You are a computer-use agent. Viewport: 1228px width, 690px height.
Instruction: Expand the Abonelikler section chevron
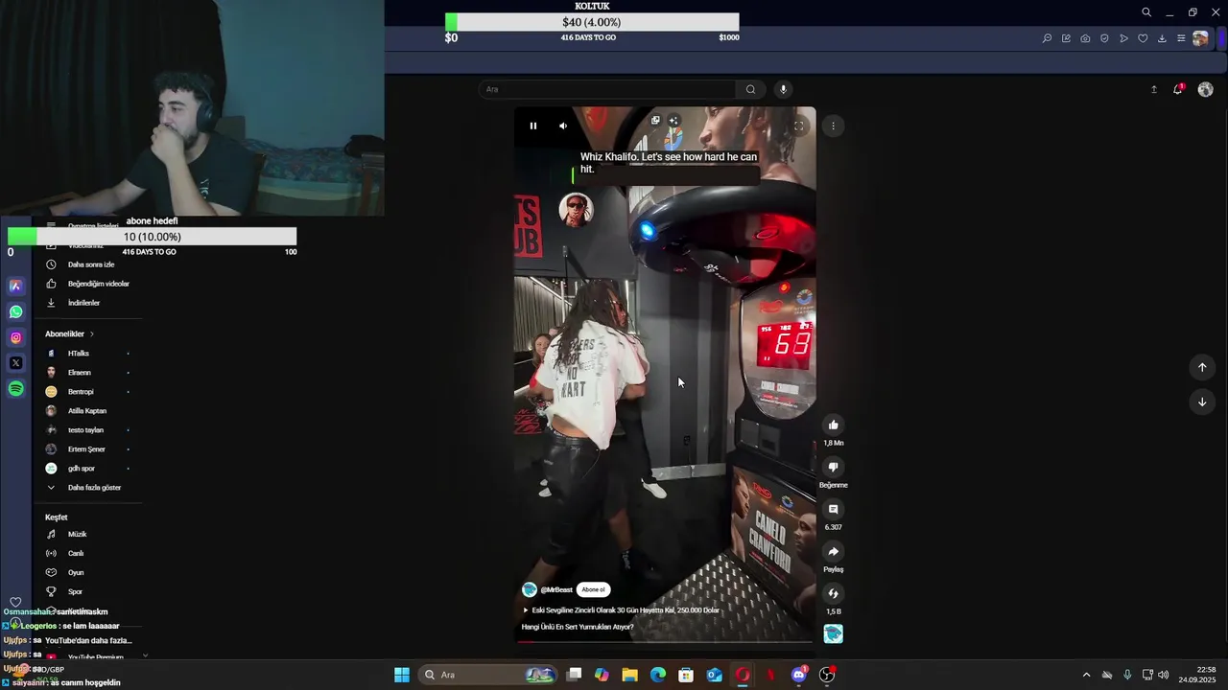click(x=92, y=333)
